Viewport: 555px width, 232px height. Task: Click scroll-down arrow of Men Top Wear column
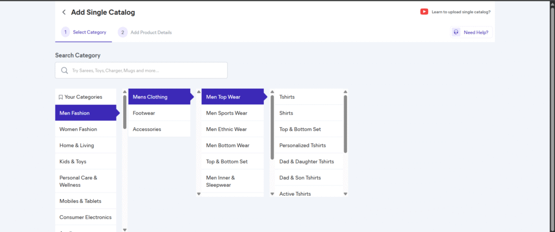[272, 194]
